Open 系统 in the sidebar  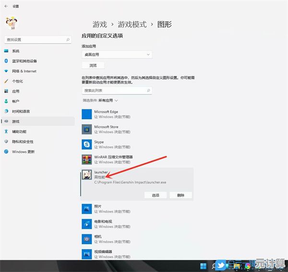pyautogui.click(x=38, y=51)
